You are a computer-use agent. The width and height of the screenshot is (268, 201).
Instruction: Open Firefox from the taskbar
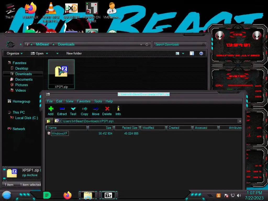(x=68, y=195)
